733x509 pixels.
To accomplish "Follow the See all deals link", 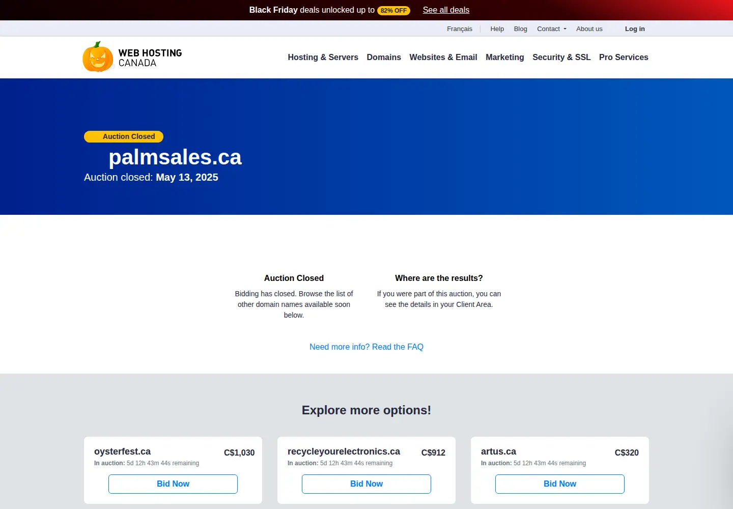I will pos(446,10).
